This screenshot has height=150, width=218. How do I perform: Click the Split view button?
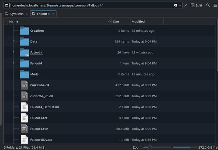[196, 5]
